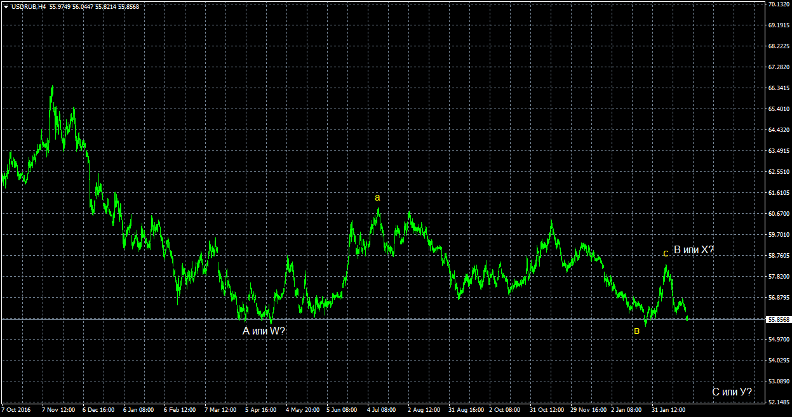Select the 'A или W?' wave label

tap(264, 331)
